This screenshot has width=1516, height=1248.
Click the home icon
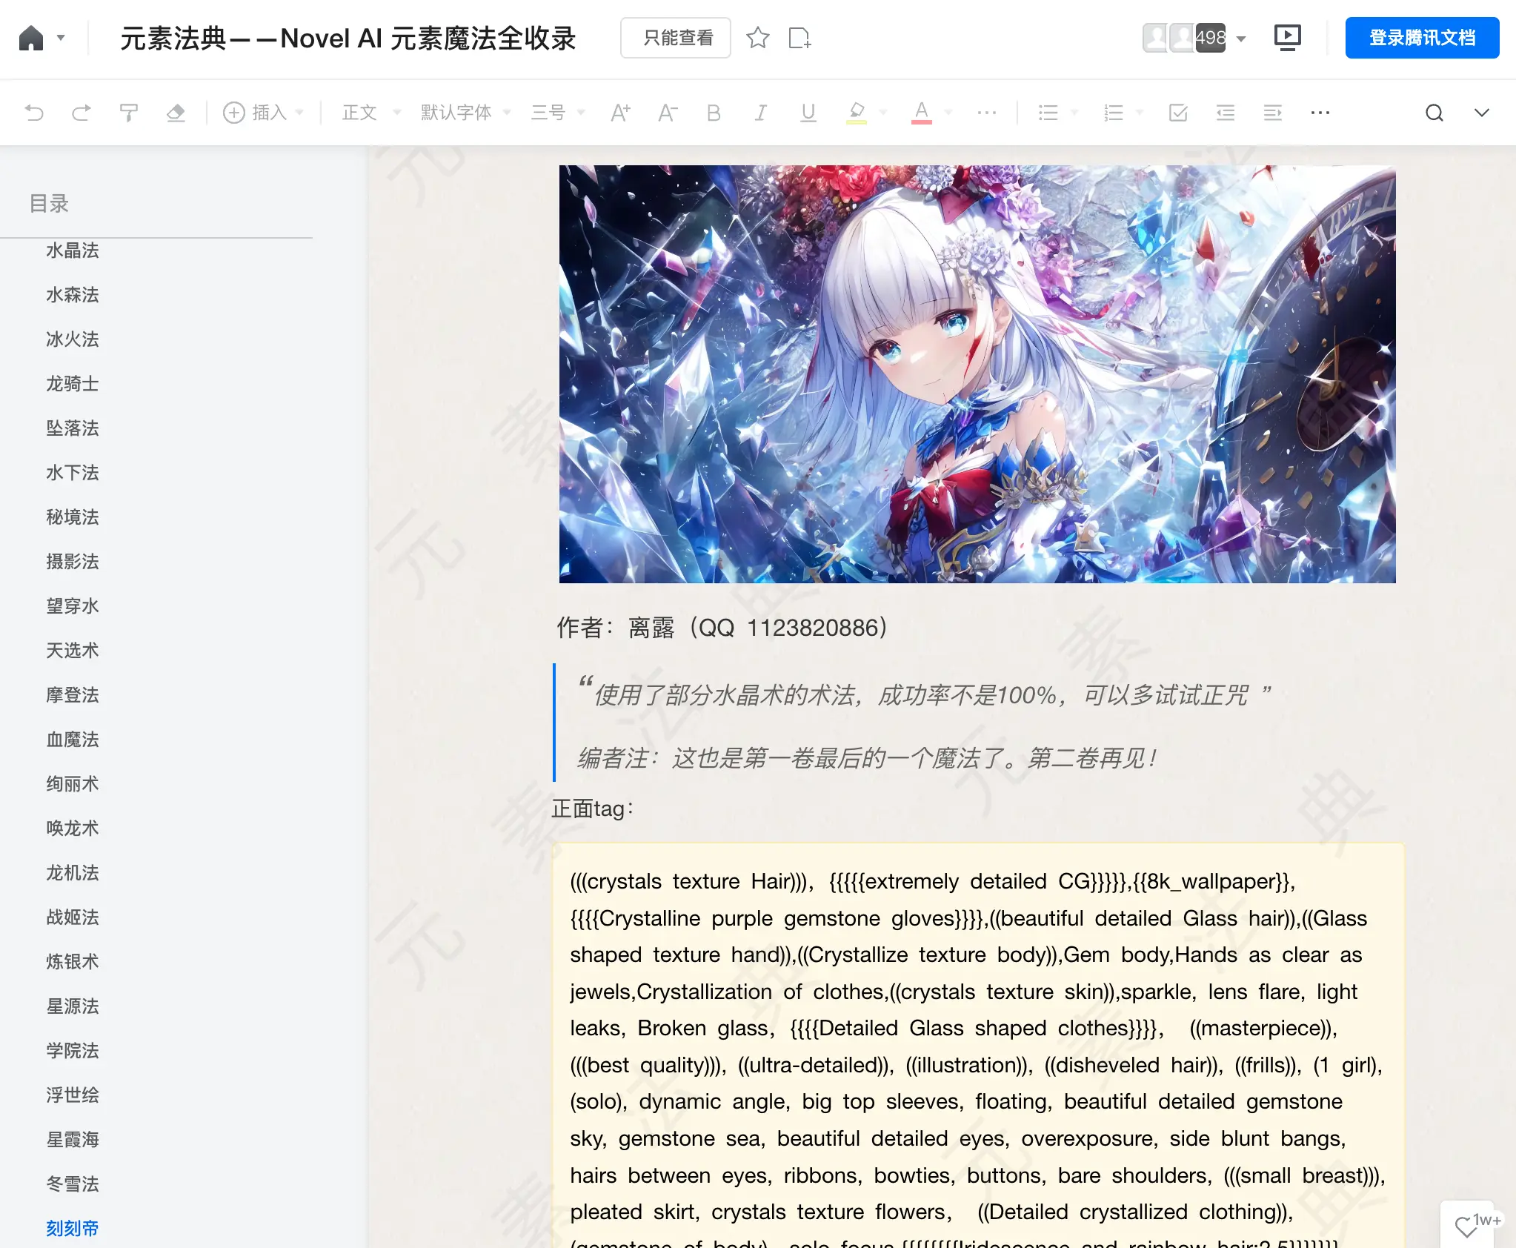(31, 38)
